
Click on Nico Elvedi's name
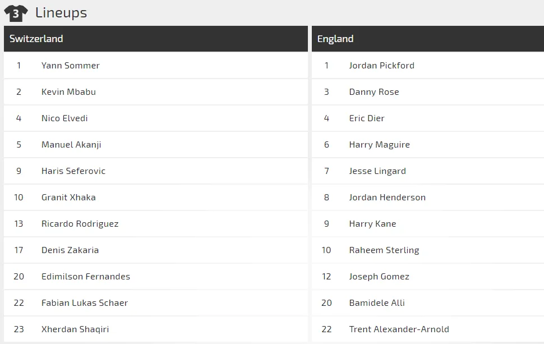coord(64,118)
